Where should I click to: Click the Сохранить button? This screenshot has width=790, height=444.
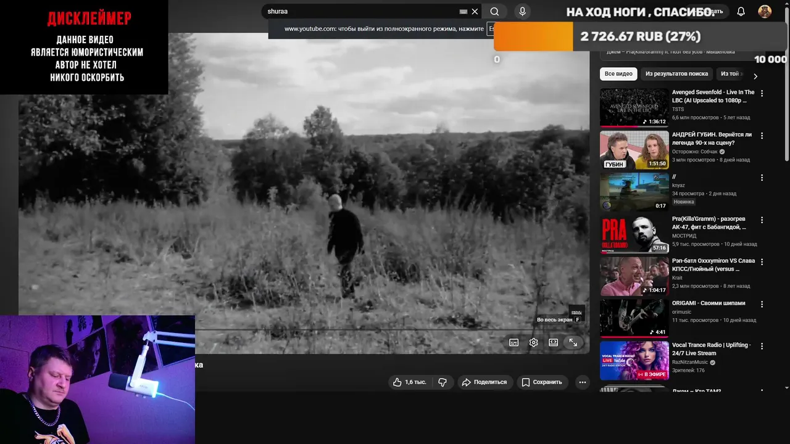[542, 382]
